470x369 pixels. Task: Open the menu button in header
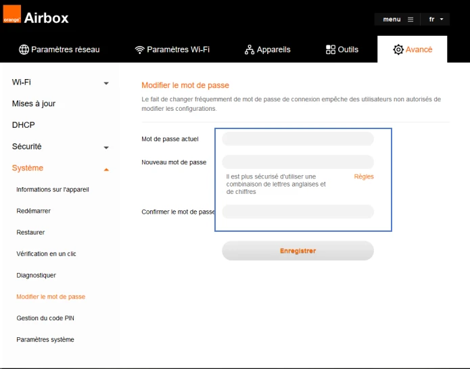click(x=397, y=20)
